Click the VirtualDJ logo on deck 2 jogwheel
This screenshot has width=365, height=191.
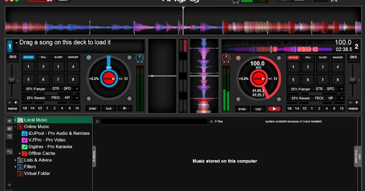(x=259, y=79)
